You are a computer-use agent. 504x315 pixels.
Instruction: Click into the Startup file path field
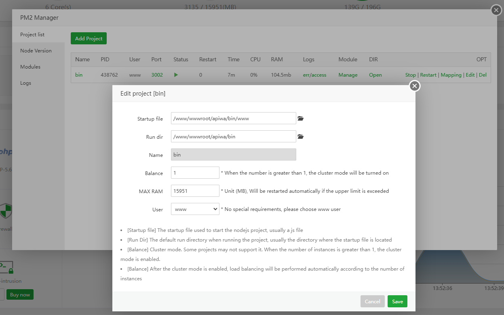click(233, 119)
